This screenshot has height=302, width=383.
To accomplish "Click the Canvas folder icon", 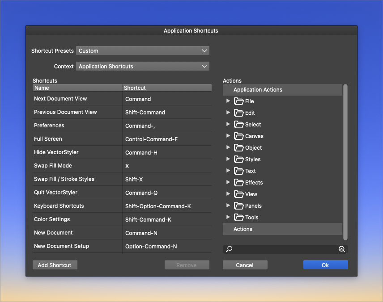I will [238, 136].
